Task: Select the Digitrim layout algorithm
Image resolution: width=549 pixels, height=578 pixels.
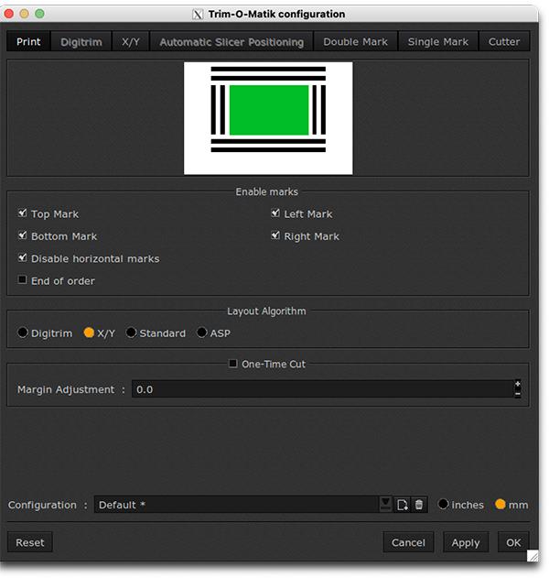Action: [x=23, y=333]
